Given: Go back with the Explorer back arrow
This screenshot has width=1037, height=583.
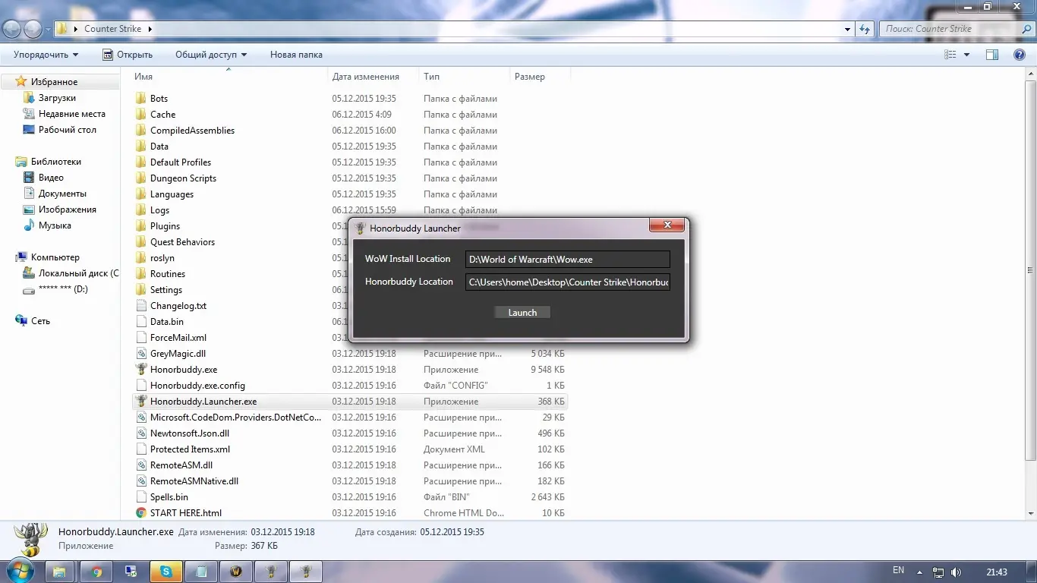Looking at the screenshot, I should click(x=11, y=29).
